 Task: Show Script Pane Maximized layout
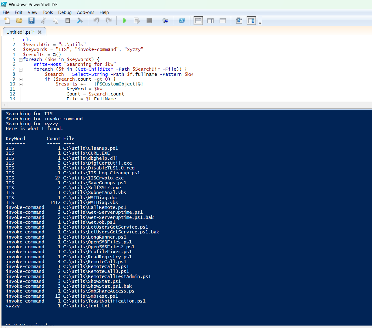tap(223, 21)
